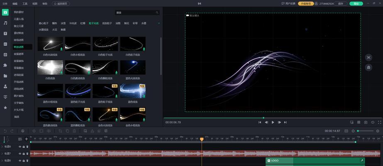
Task: Click the grid overlay icon under preview
Action: (359, 122)
